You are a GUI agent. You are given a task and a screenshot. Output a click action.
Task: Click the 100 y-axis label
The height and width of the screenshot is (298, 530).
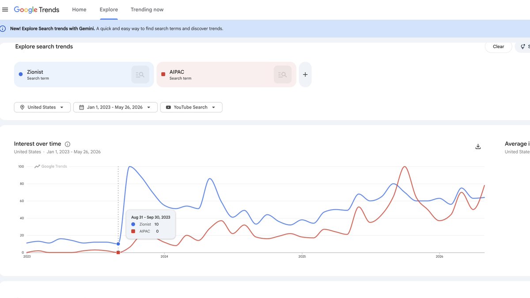point(21,166)
